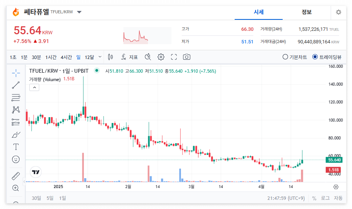Viewport: 352px width, 209px height.
Task: Expand more time intervals dropdown chevron
Action: (100, 57)
